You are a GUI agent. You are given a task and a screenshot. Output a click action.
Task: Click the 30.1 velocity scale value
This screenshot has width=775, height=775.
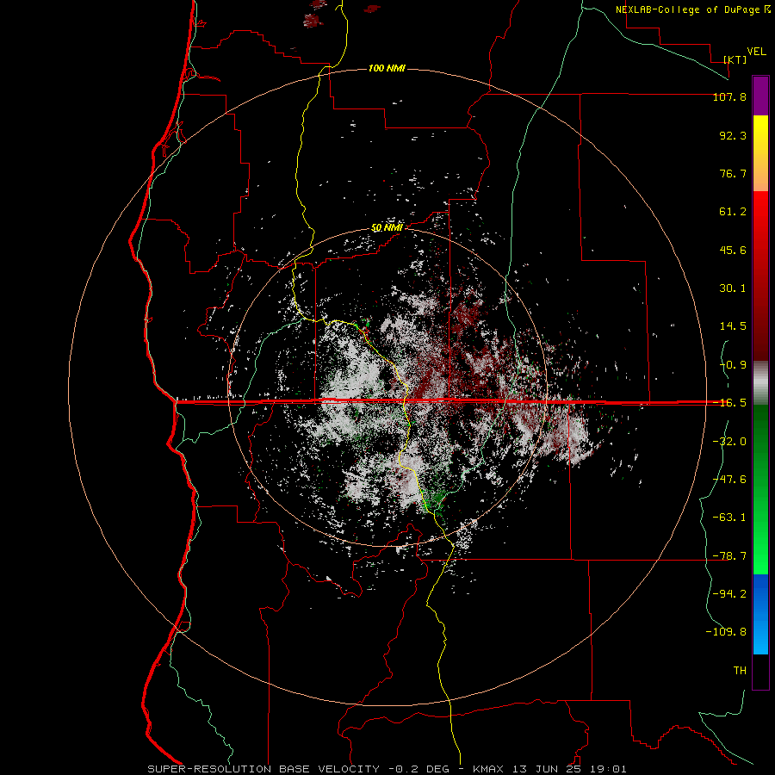(x=733, y=288)
